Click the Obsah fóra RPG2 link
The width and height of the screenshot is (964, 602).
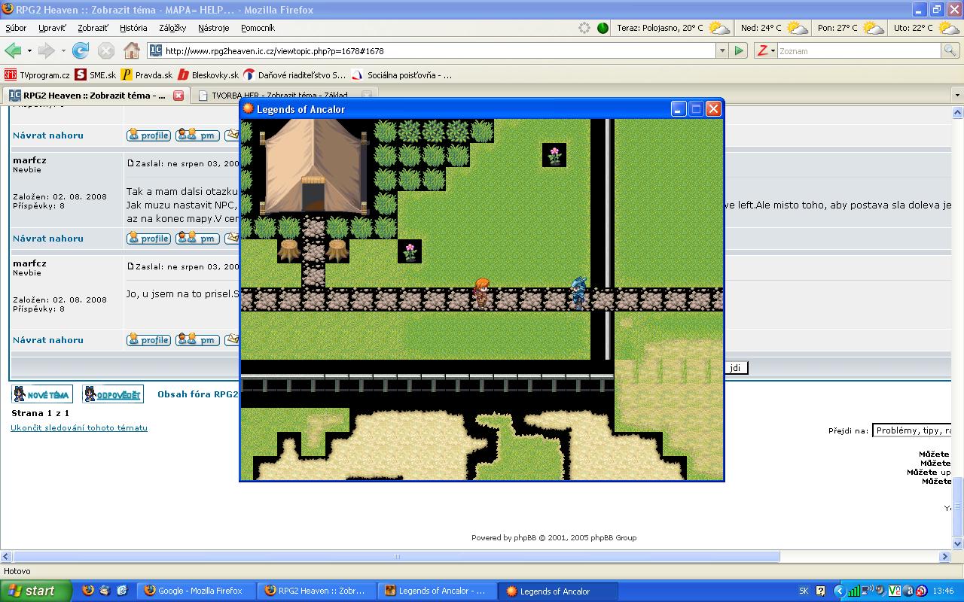198,394
